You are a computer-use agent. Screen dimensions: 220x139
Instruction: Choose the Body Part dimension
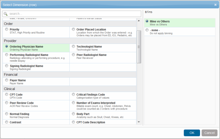coord(74,114)
